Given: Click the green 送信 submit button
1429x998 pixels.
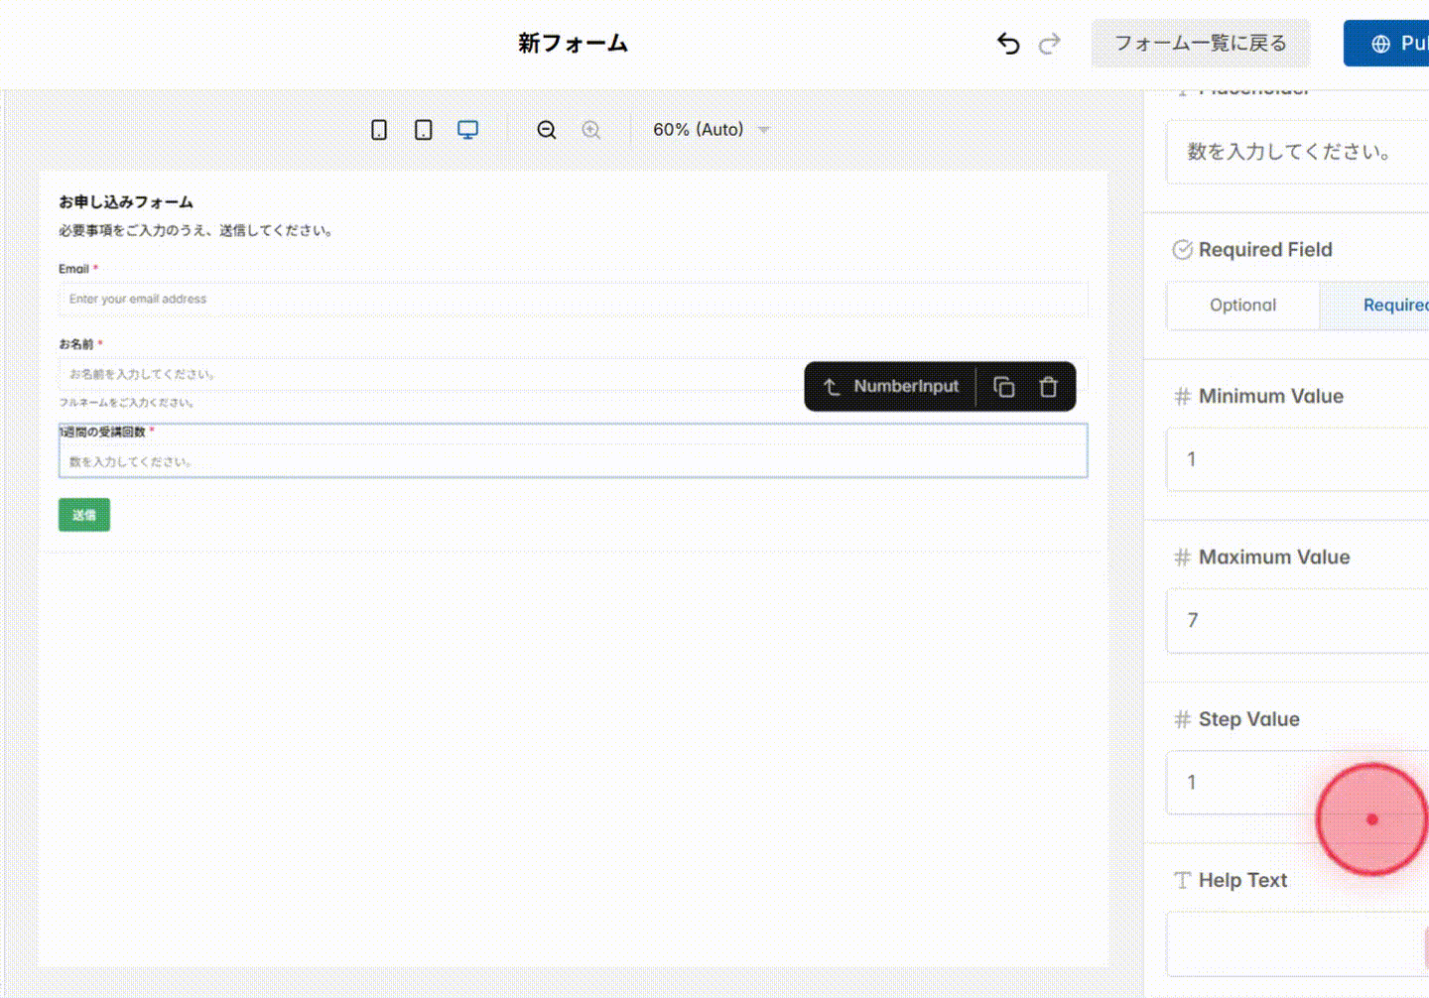Looking at the screenshot, I should coord(83,515).
